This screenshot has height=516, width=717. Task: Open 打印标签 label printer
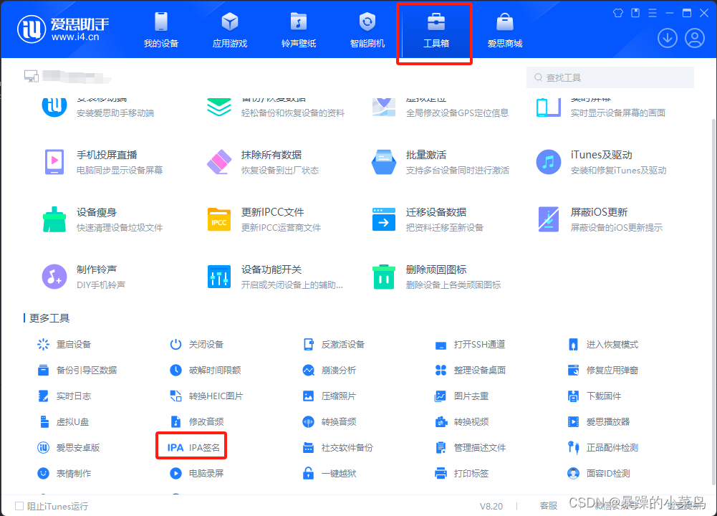(461, 474)
